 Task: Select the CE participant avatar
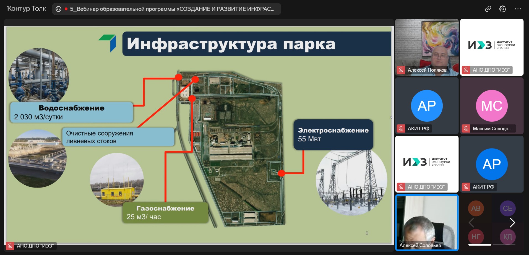point(507,208)
